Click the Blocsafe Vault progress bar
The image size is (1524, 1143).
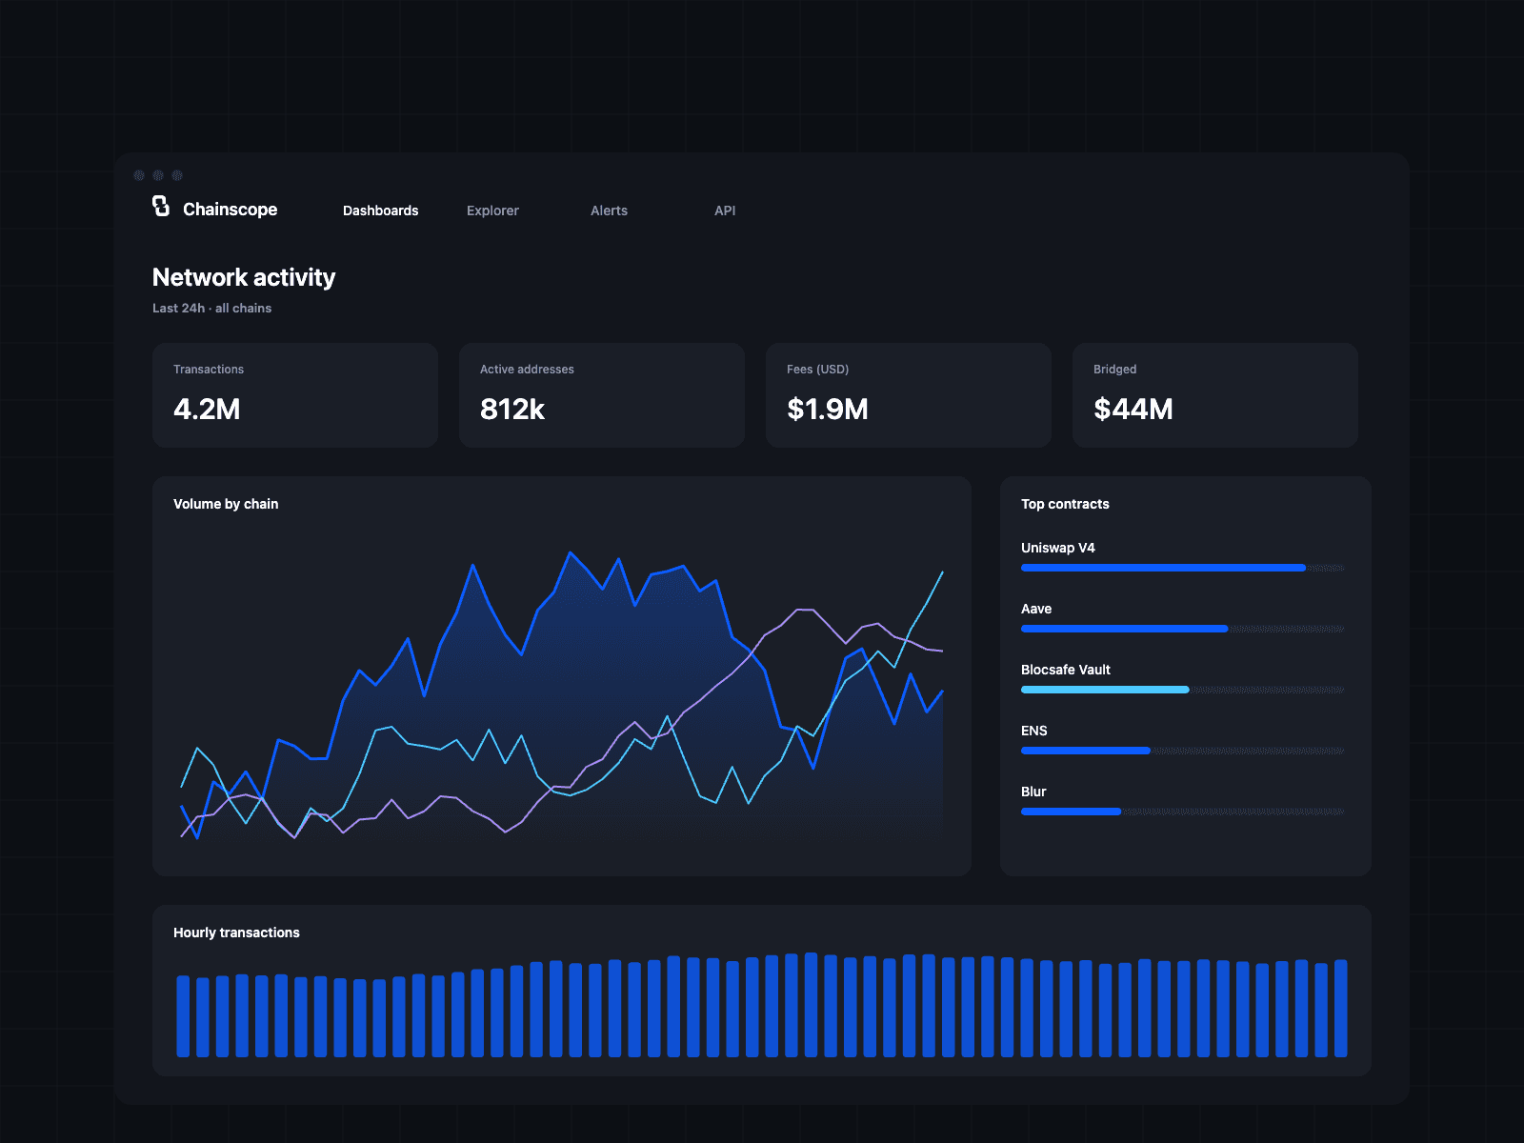(1183, 690)
